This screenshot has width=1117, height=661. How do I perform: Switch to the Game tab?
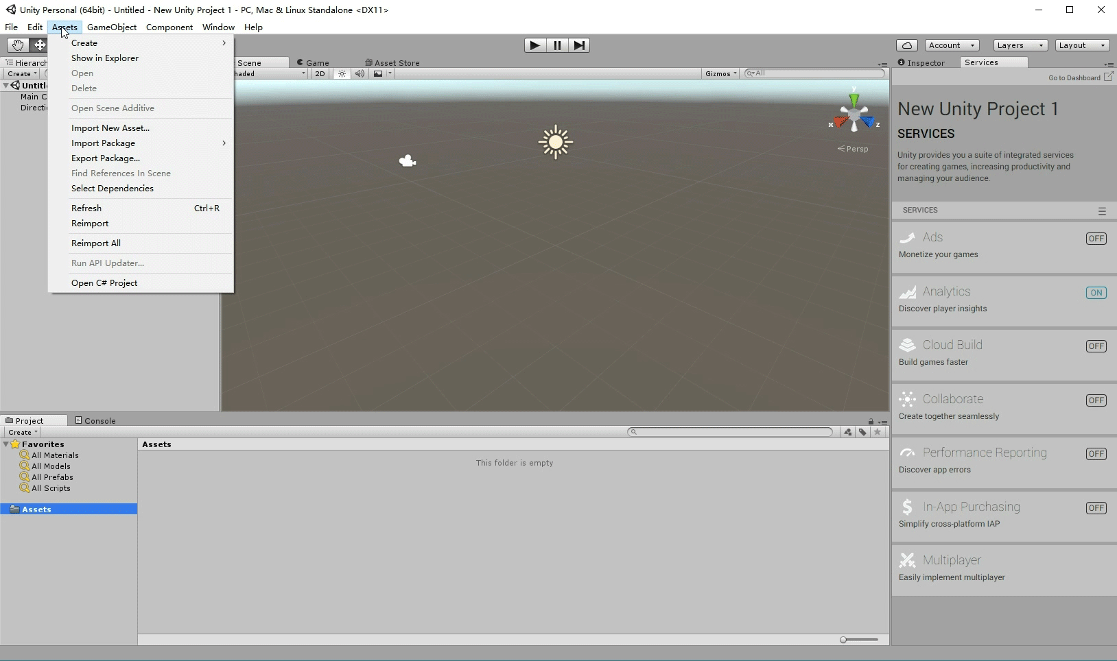click(313, 62)
